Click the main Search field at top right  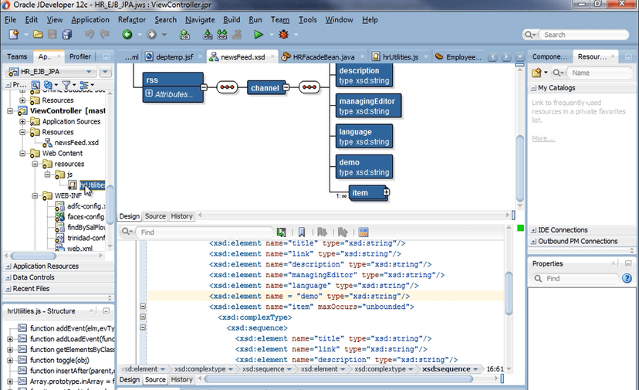583,35
